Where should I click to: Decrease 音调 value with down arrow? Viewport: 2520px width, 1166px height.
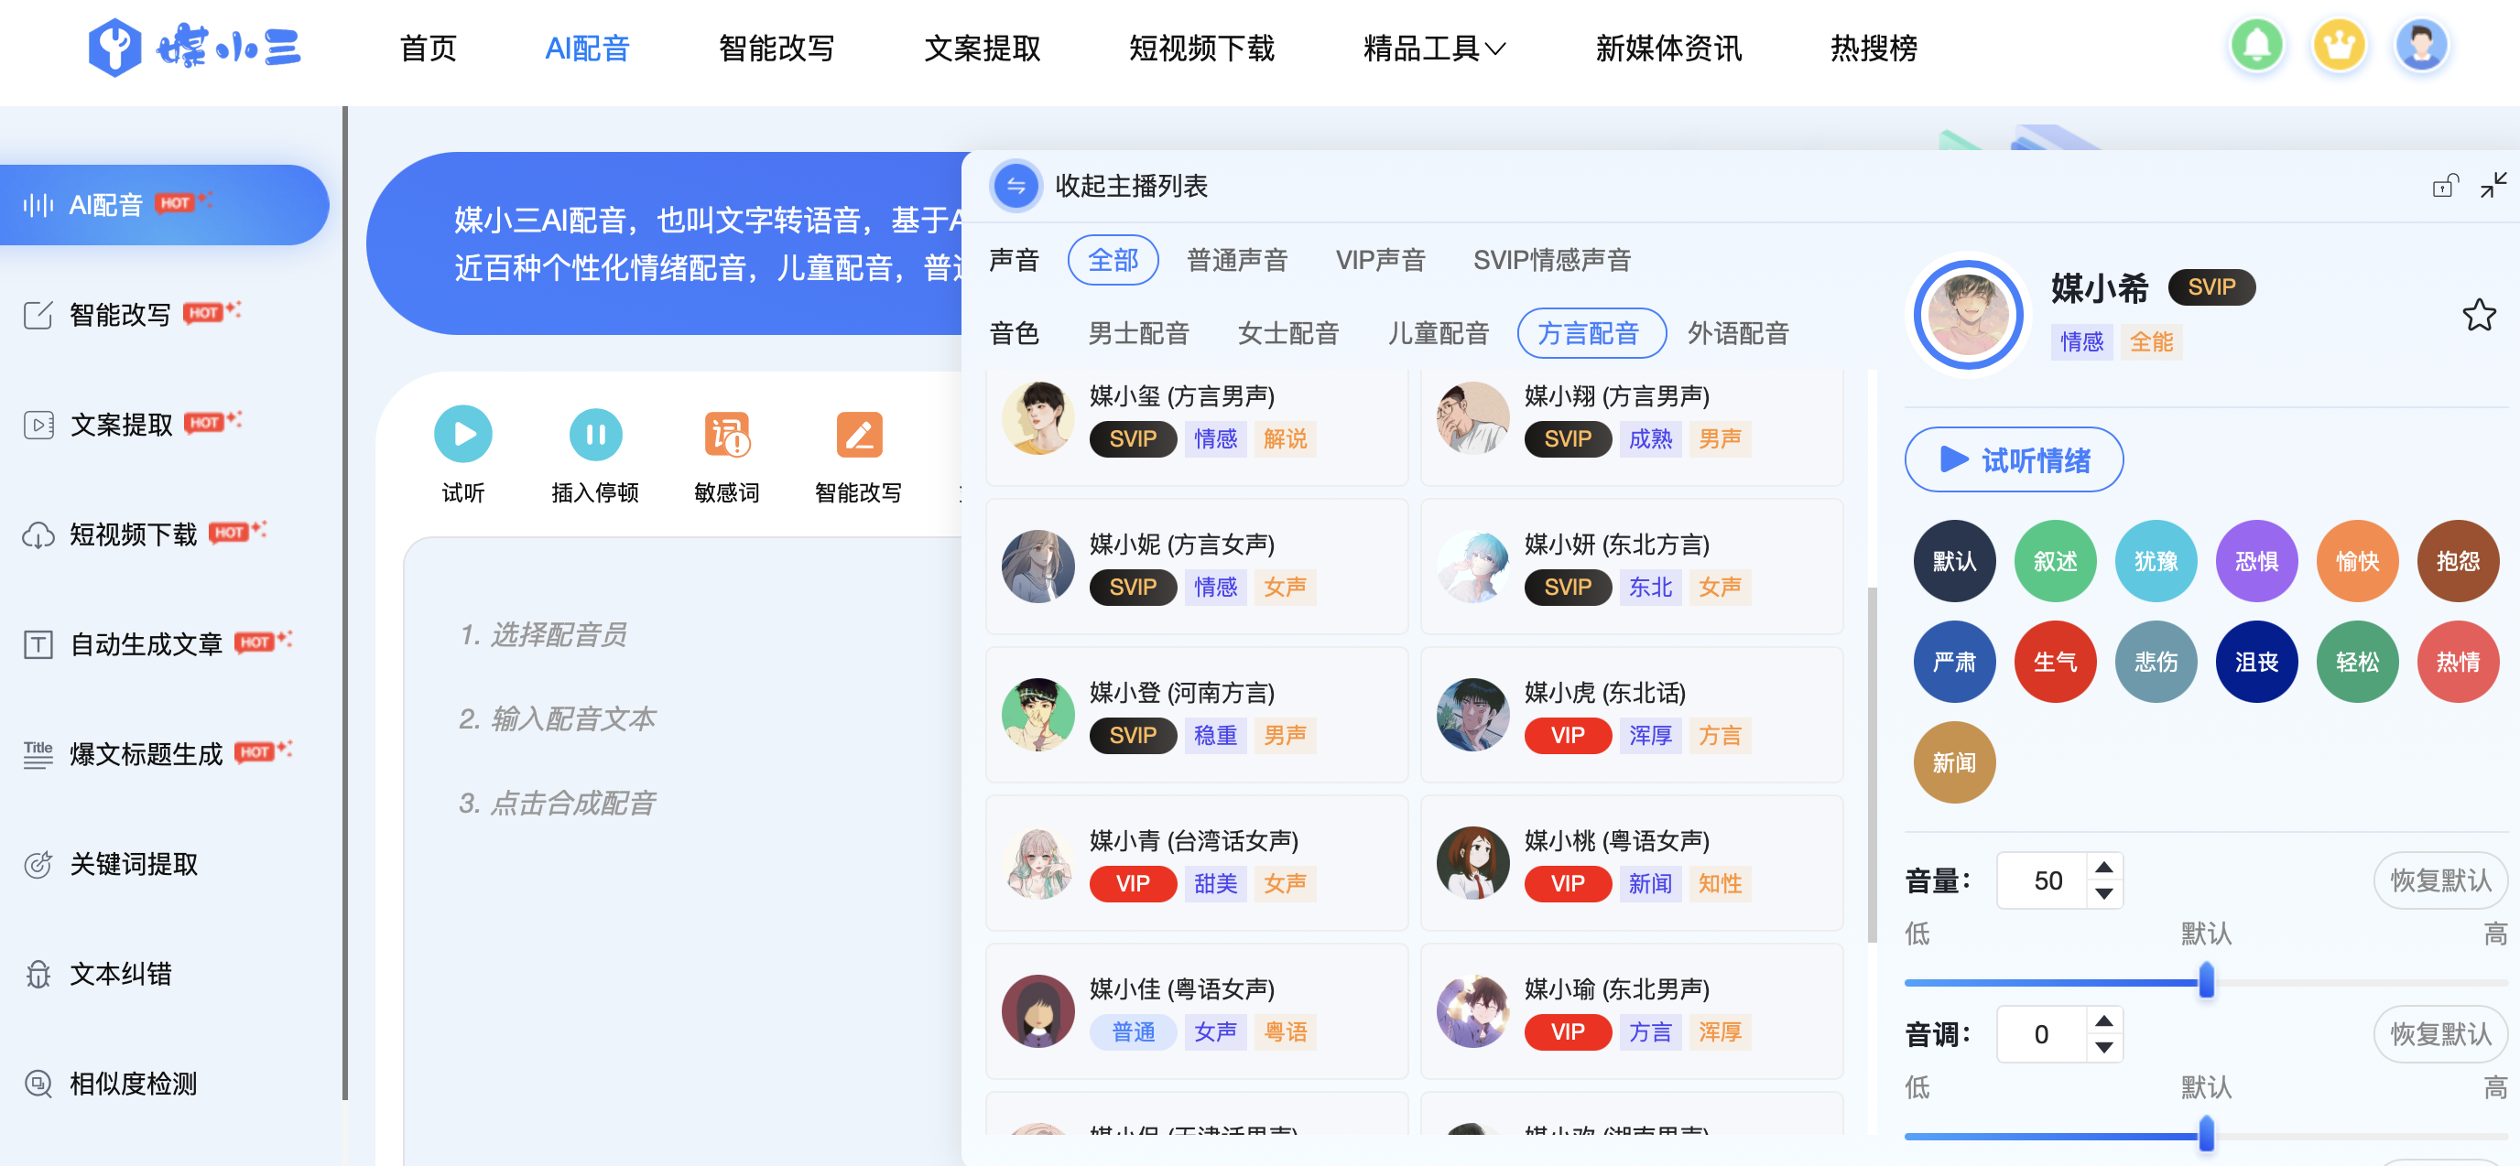pos(2103,1047)
